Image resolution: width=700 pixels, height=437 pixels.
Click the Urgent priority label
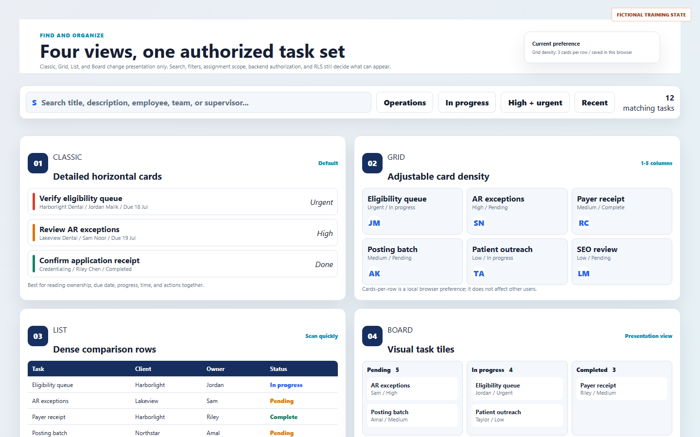point(321,202)
